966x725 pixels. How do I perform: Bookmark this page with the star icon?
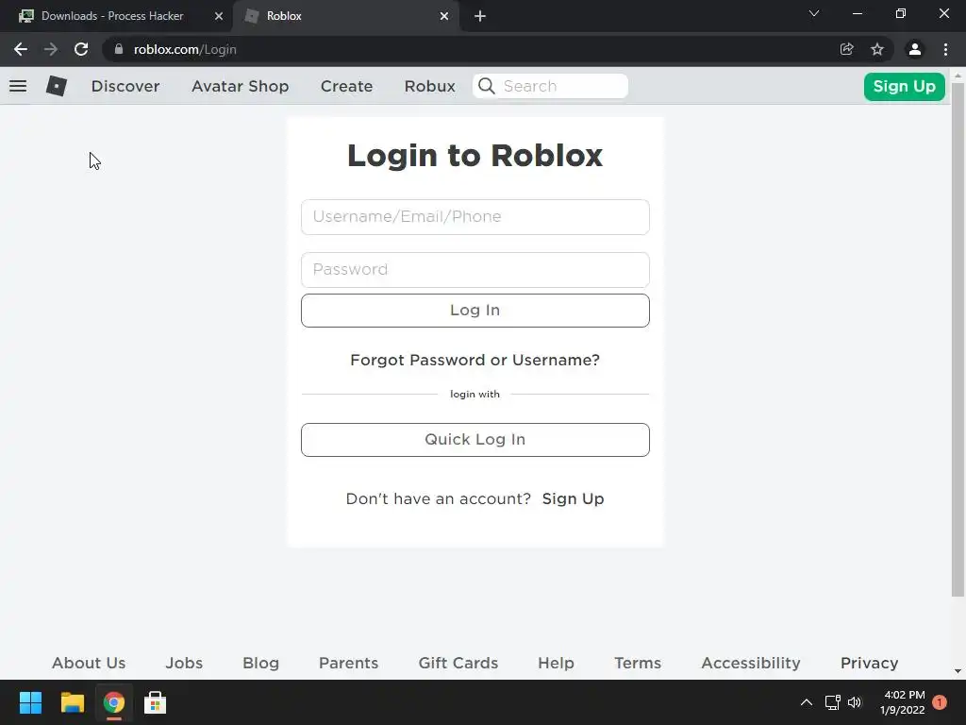(x=877, y=49)
